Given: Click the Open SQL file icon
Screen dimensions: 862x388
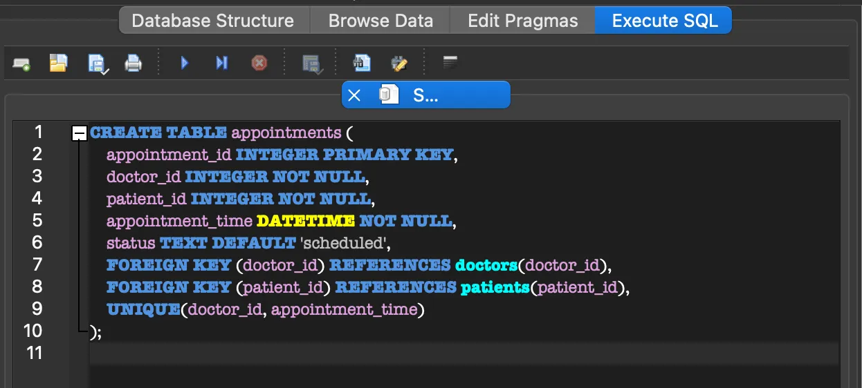Looking at the screenshot, I should coord(58,64).
